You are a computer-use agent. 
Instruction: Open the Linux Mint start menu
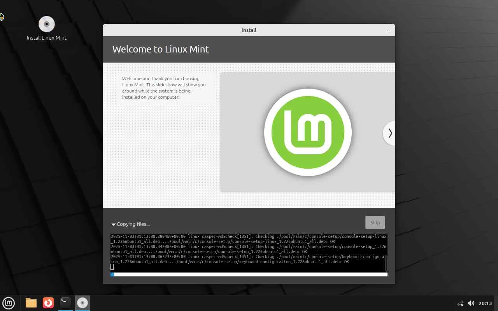click(9, 303)
